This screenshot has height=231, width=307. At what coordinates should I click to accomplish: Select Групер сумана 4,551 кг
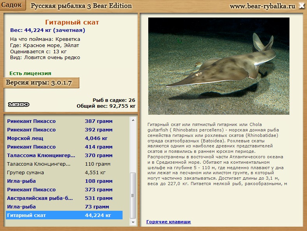[x=64, y=172]
